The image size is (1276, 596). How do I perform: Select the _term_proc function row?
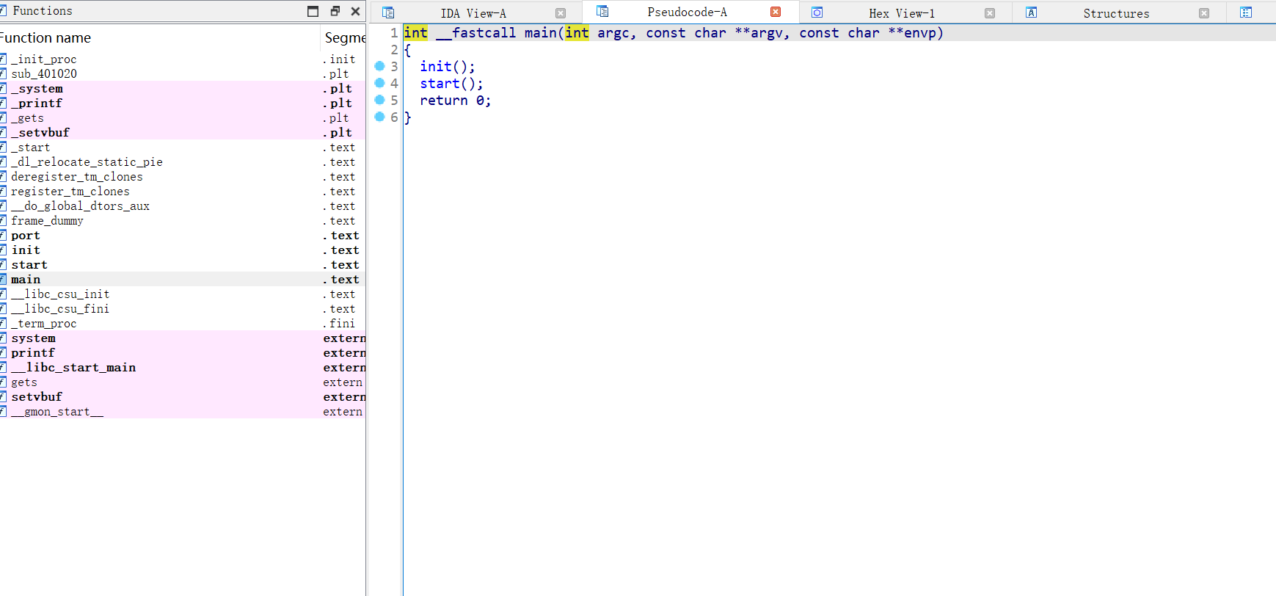point(183,323)
